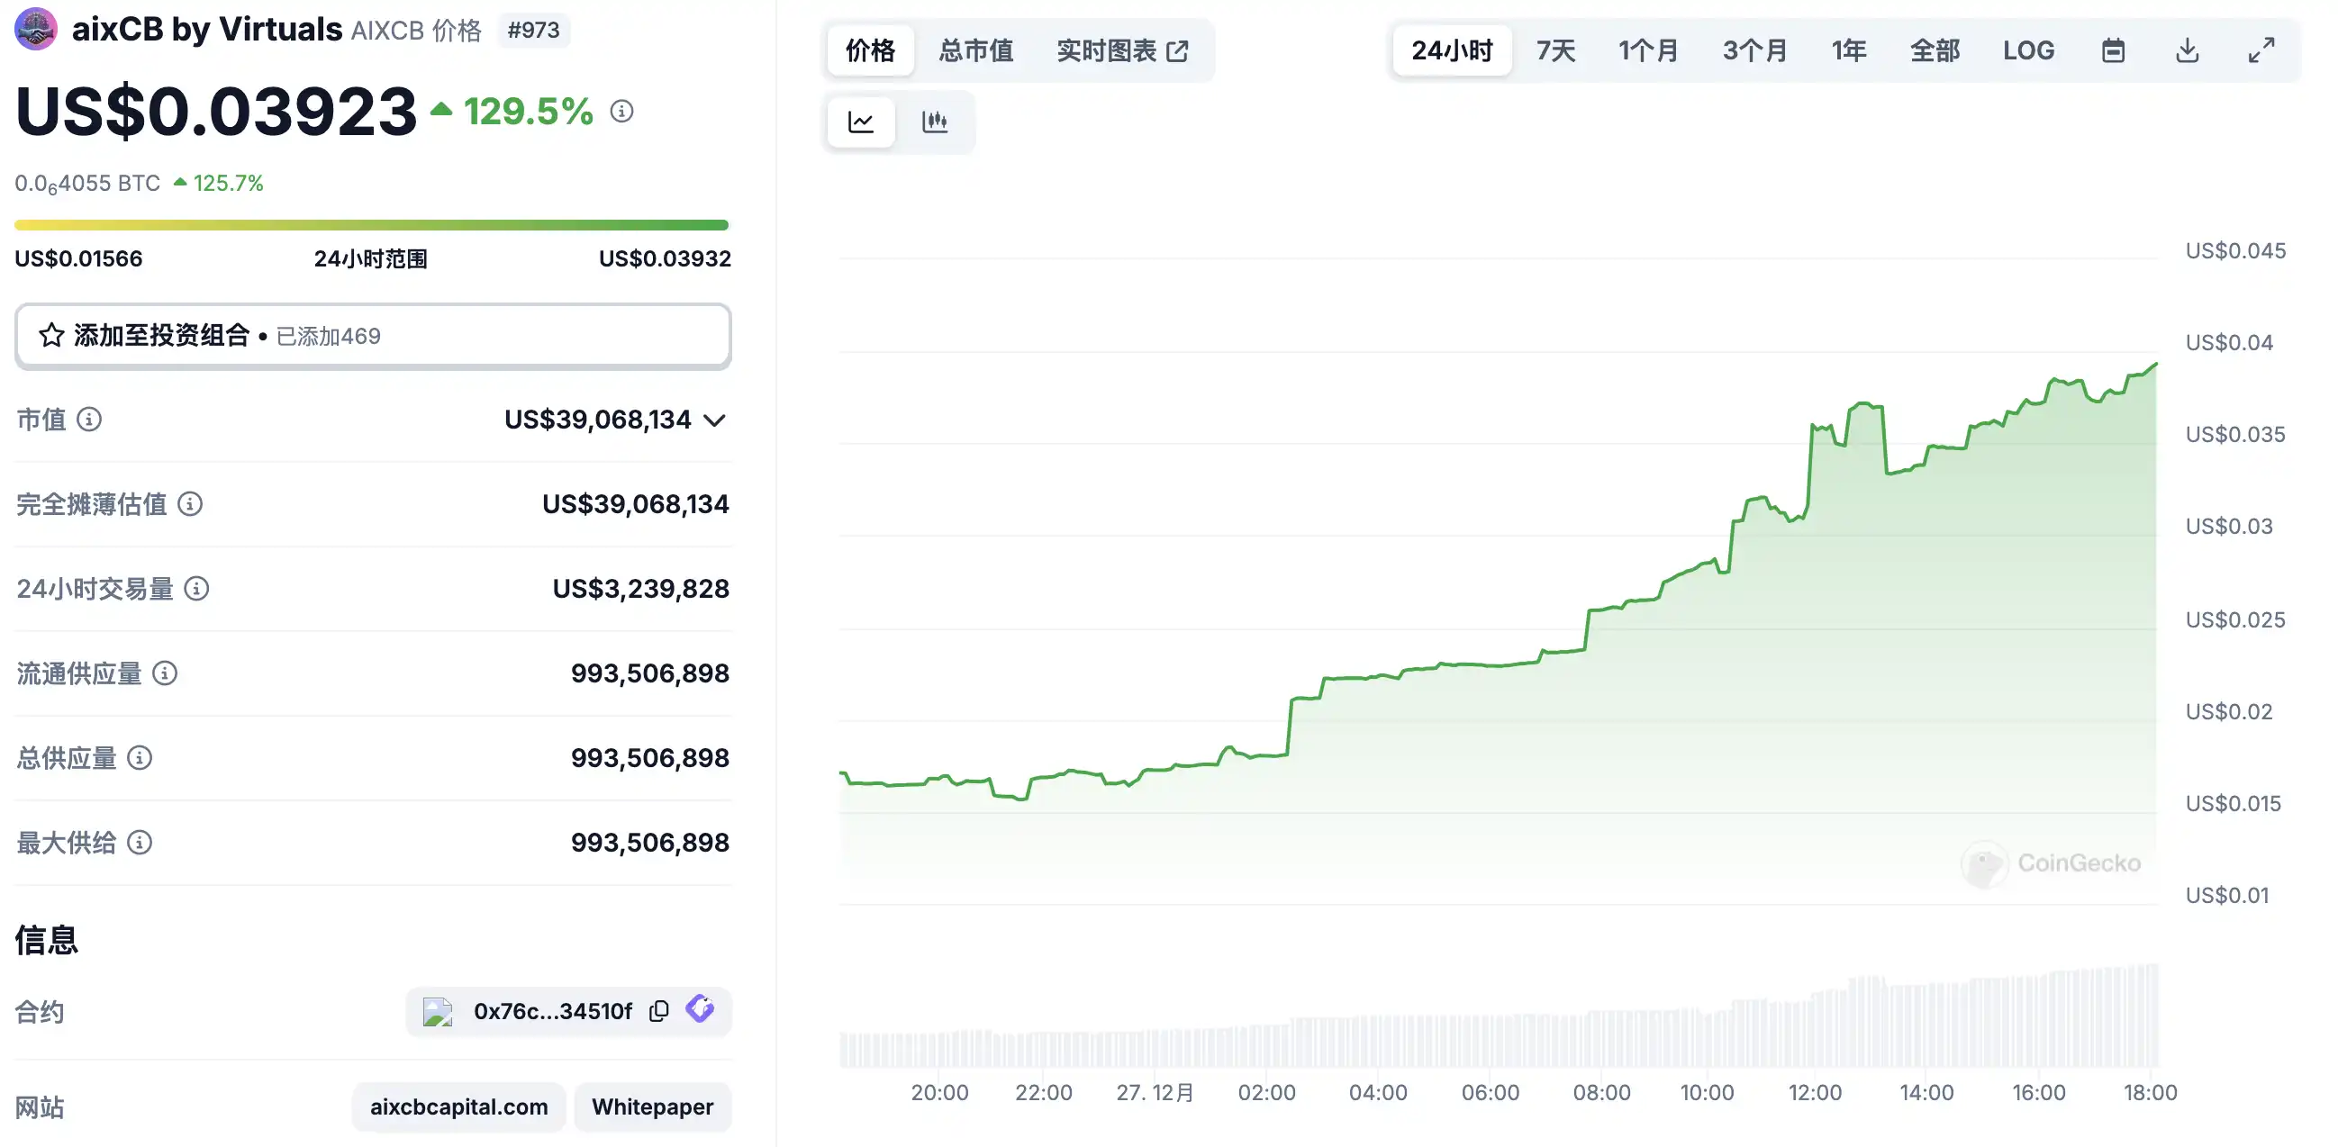Click the 24小时范围 price range bar
Screen dimensions: 2338x1147
pyautogui.click(x=371, y=225)
